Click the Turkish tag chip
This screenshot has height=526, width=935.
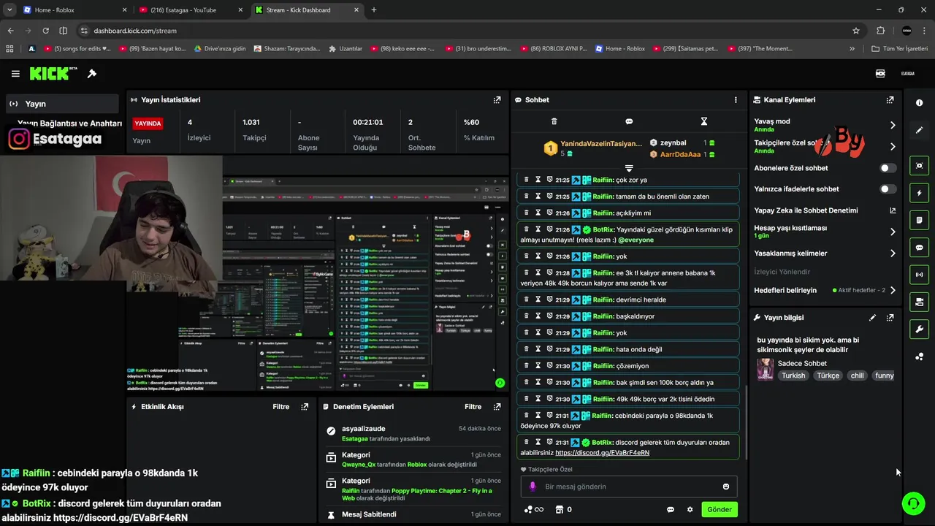click(x=793, y=376)
